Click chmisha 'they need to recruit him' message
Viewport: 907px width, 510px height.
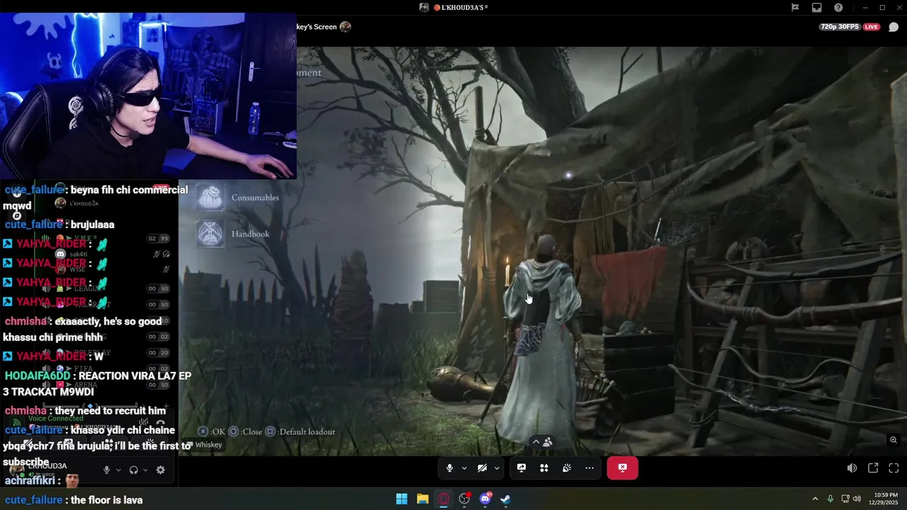click(x=85, y=411)
